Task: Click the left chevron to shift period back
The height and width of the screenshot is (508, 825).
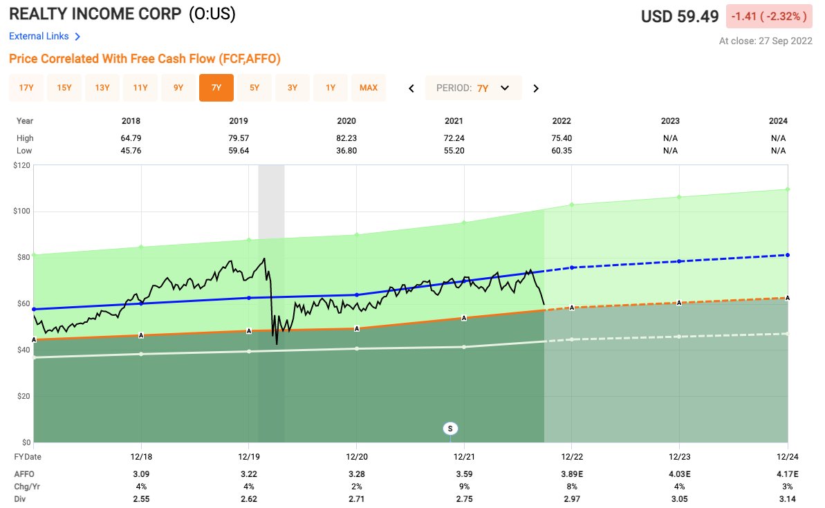Action: (411, 88)
